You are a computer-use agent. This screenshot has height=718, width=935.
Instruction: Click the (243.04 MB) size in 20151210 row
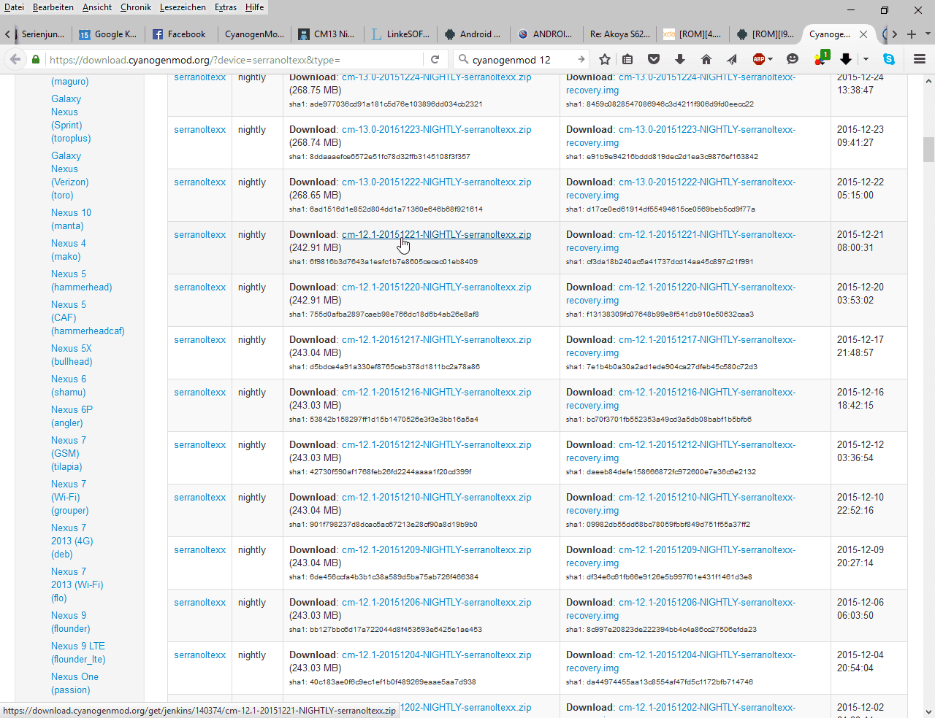(x=316, y=510)
